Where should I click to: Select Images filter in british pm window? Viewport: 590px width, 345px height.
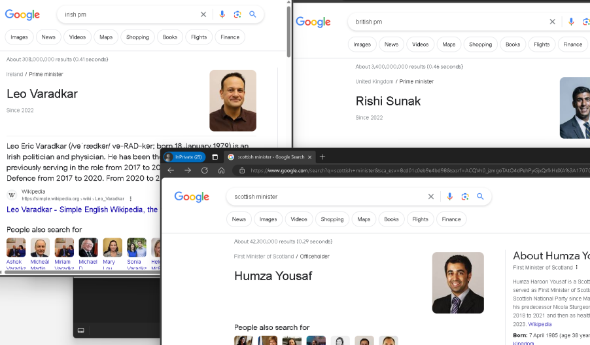pos(362,45)
